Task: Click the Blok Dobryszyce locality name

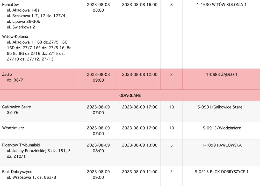Action: (17, 172)
